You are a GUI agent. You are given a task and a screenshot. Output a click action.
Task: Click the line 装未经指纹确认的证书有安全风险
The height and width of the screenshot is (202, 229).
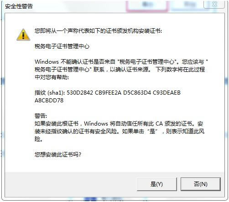[120, 131]
